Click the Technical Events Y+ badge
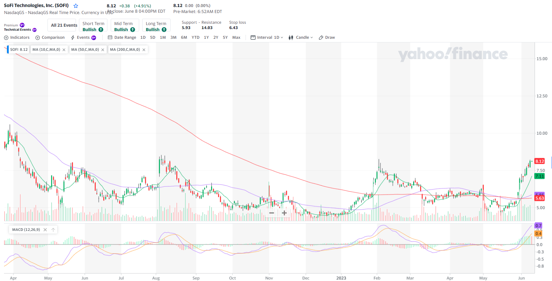 click(x=34, y=30)
